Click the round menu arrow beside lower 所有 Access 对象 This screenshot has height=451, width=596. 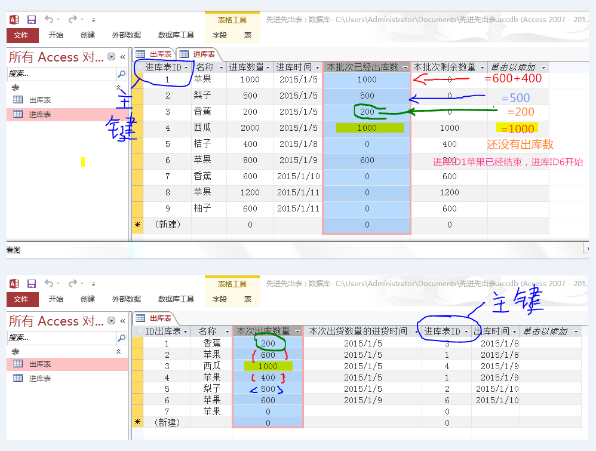[112, 321]
